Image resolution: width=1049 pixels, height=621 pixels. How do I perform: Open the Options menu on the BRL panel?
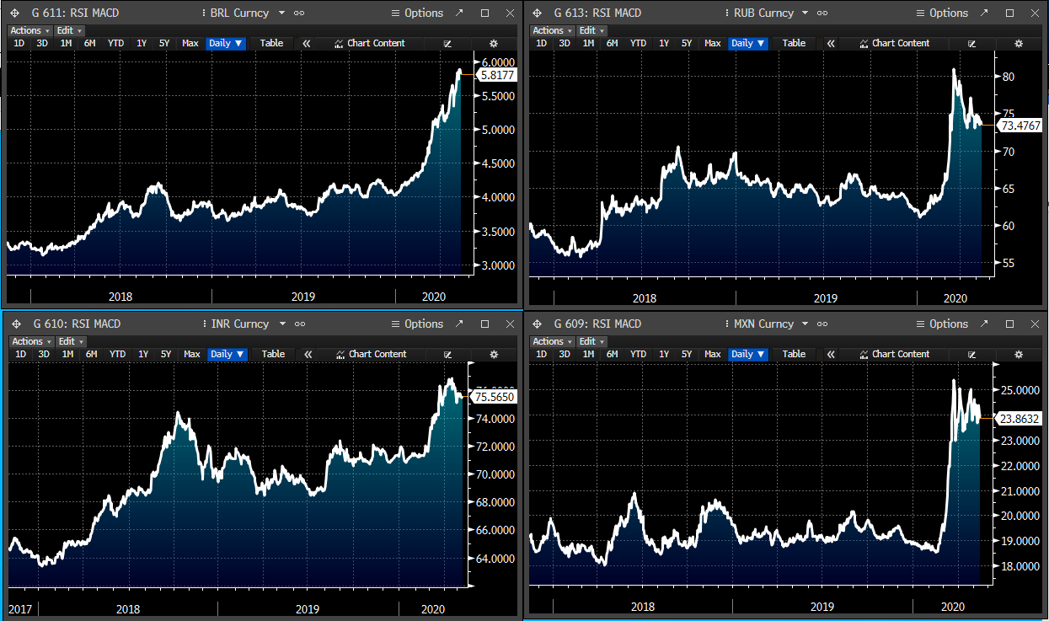pos(416,13)
